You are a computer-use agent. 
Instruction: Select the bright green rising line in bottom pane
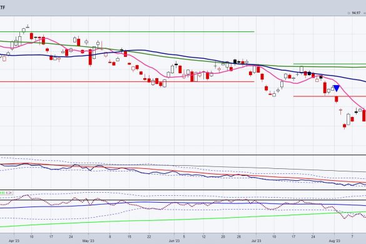click(x=182, y=220)
